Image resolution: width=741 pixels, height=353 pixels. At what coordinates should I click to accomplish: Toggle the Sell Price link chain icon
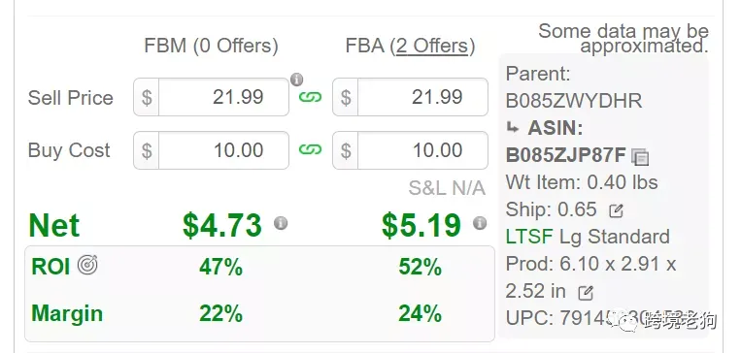coord(310,97)
